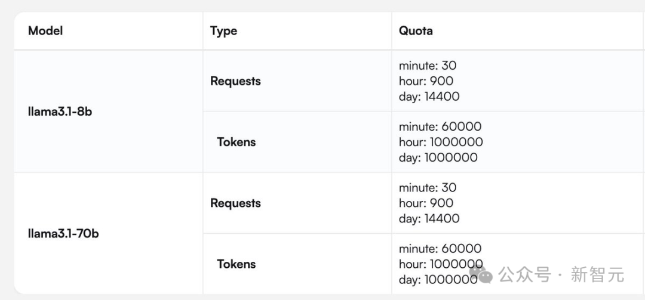This screenshot has width=645, height=300.
Task: Click the Tokens label for llama3.1-70b
Action: tap(236, 264)
